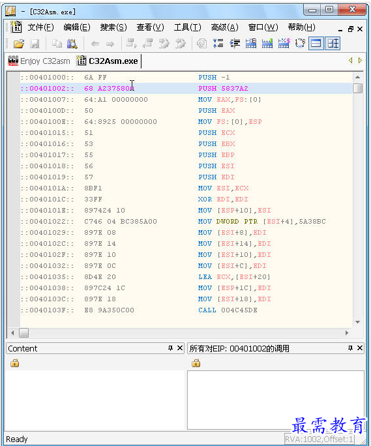Click the lock icon in EIP panel
The height and width of the screenshot is (446, 371).
pos(196,363)
